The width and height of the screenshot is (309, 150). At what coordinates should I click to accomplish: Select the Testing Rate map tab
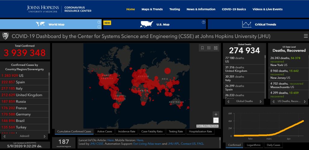click(176, 132)
